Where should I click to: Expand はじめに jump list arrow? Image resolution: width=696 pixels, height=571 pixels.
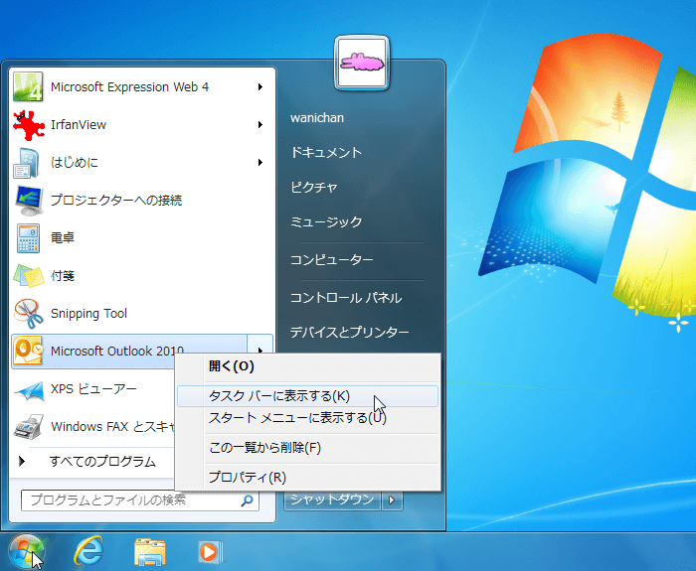coord(261,163)
